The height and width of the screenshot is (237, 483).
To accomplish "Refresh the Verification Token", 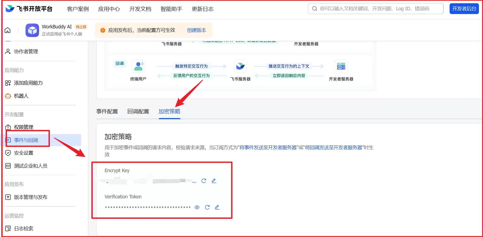I will 207,207.
